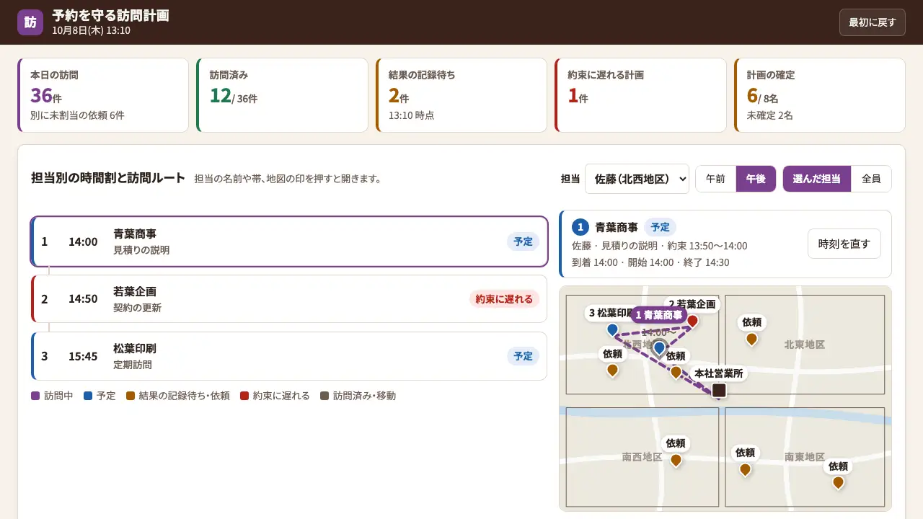
Task: Click the 計画の確定 6/8名 summary card
Action: [x=820, y=95]
